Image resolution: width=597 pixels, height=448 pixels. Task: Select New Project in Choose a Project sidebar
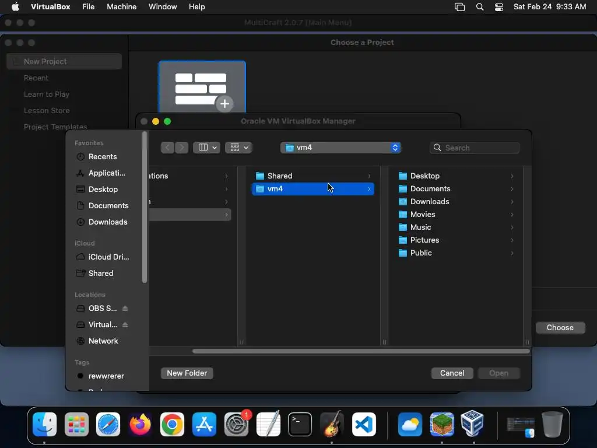point(64,61)
